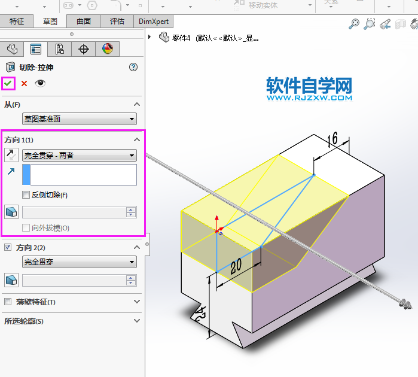The height and width of the screenshot is (377, 418).
Task: Click the Zoom to Fit magnifier icon
Action: click(x=354, y=24)
